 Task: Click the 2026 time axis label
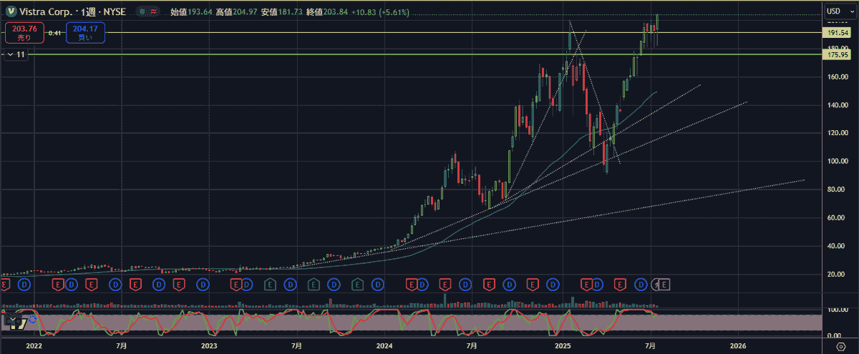pos(738,345)
